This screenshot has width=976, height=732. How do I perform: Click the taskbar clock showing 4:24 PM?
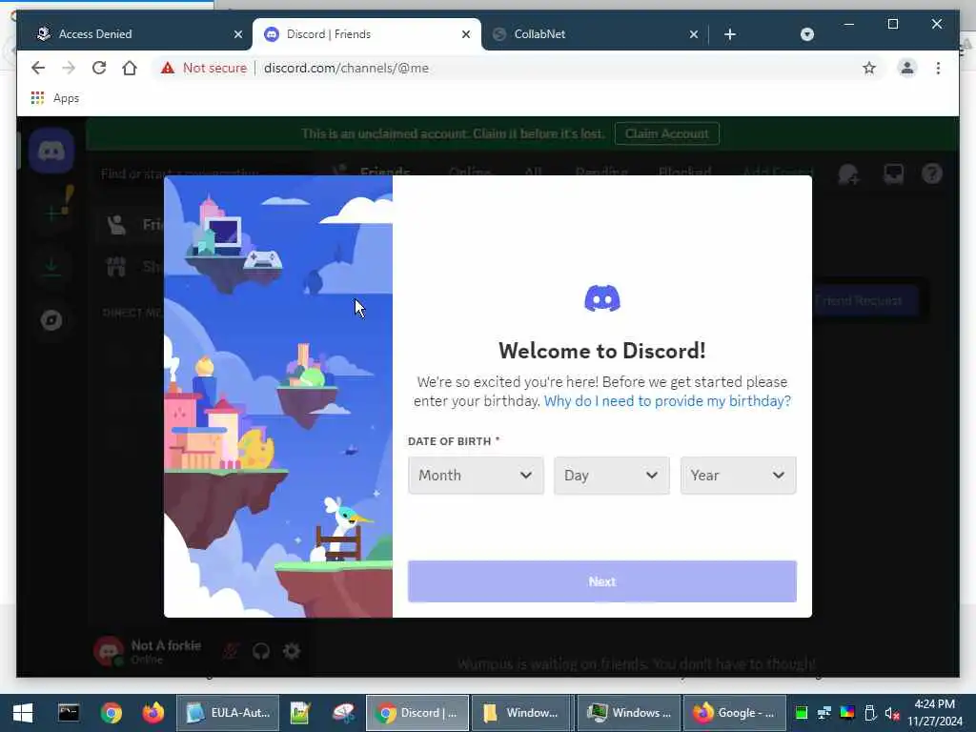pos(934,713)
